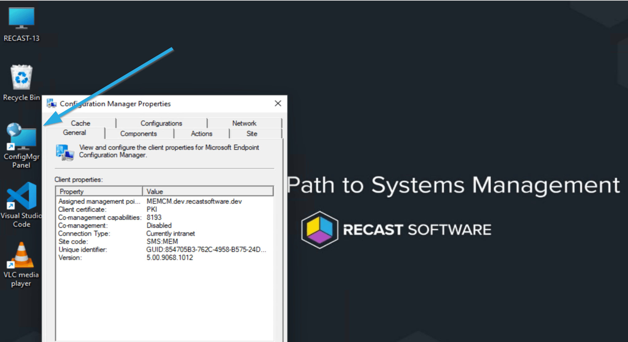The image size is (628, 342).
Task: Open the Network tab
Action: click(244, 123)
